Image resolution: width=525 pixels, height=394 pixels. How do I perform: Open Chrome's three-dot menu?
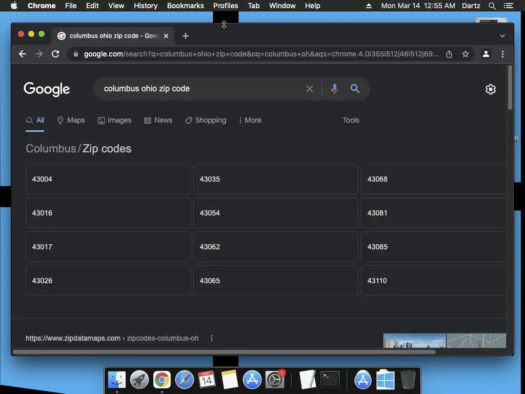pyautogui.click(x=502, y=54)
